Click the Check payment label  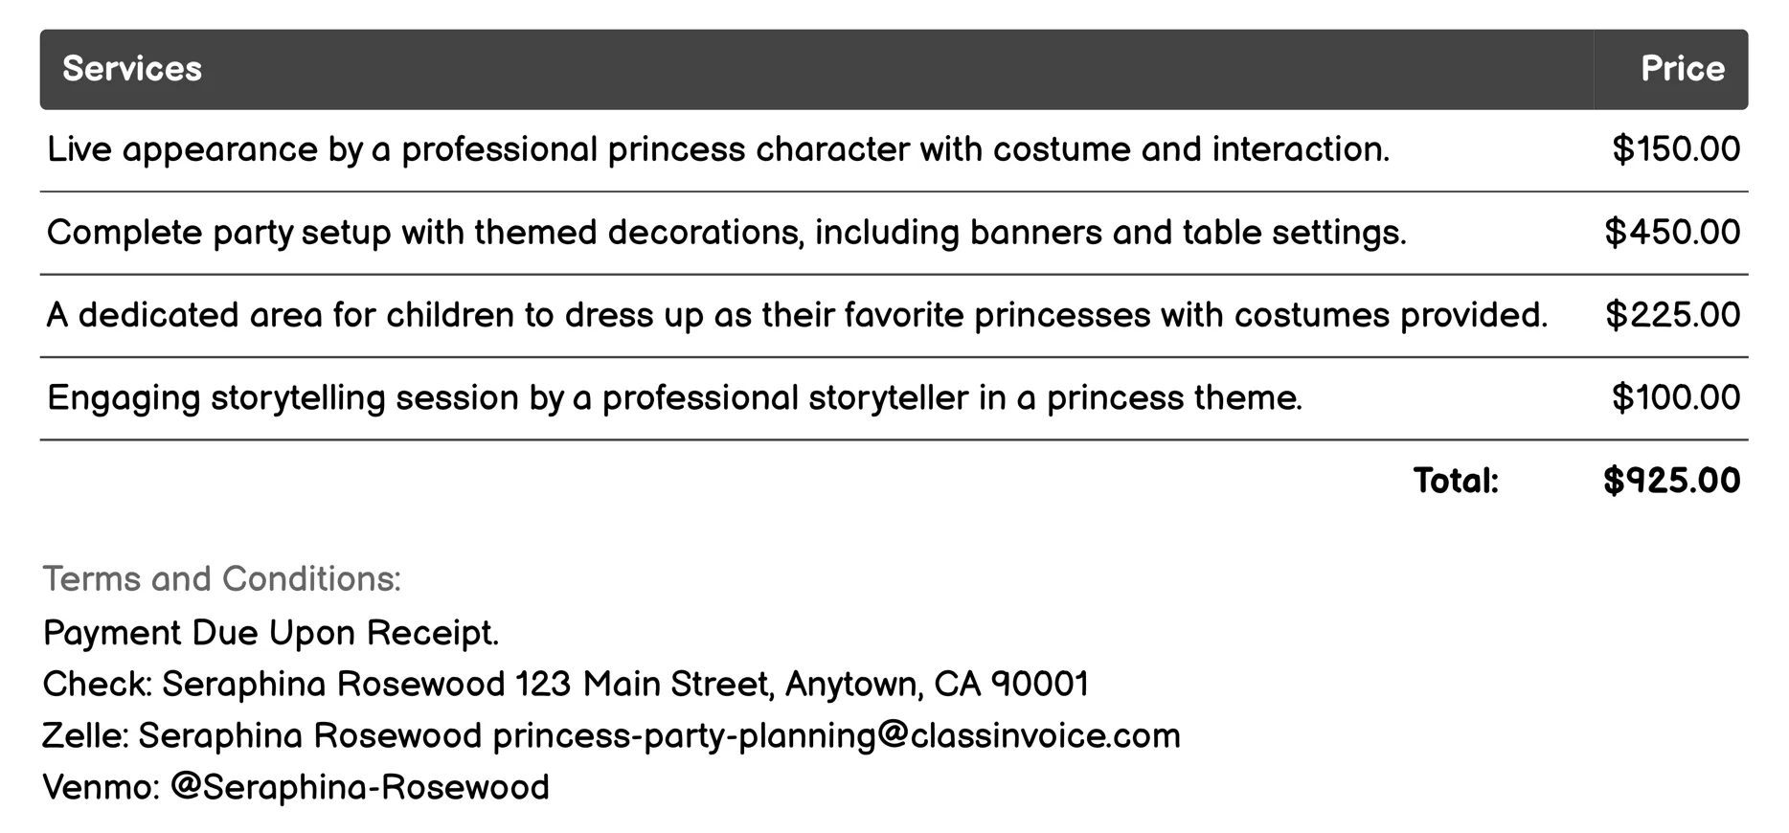pyautogui.click(x=97, y=685)
